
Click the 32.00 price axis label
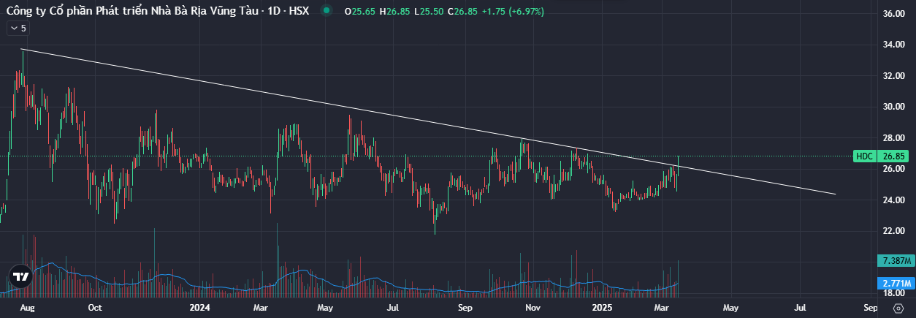click(x=894, y=76)
